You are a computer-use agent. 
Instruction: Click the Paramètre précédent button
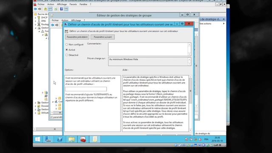[x=77, y=37]
